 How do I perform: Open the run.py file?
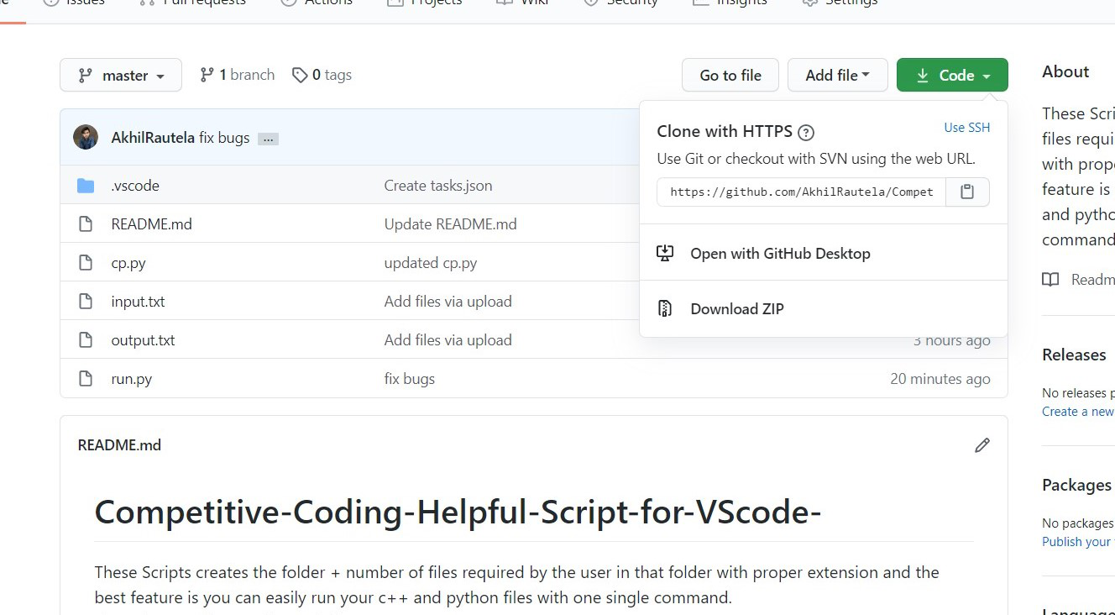pyautogui.click(x=132, y=379)
